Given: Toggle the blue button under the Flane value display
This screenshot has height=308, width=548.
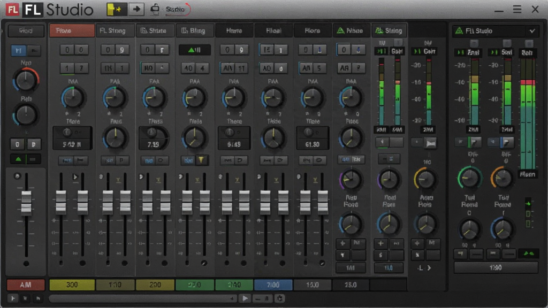Looking at the screenshot, I should click(67, 160).
